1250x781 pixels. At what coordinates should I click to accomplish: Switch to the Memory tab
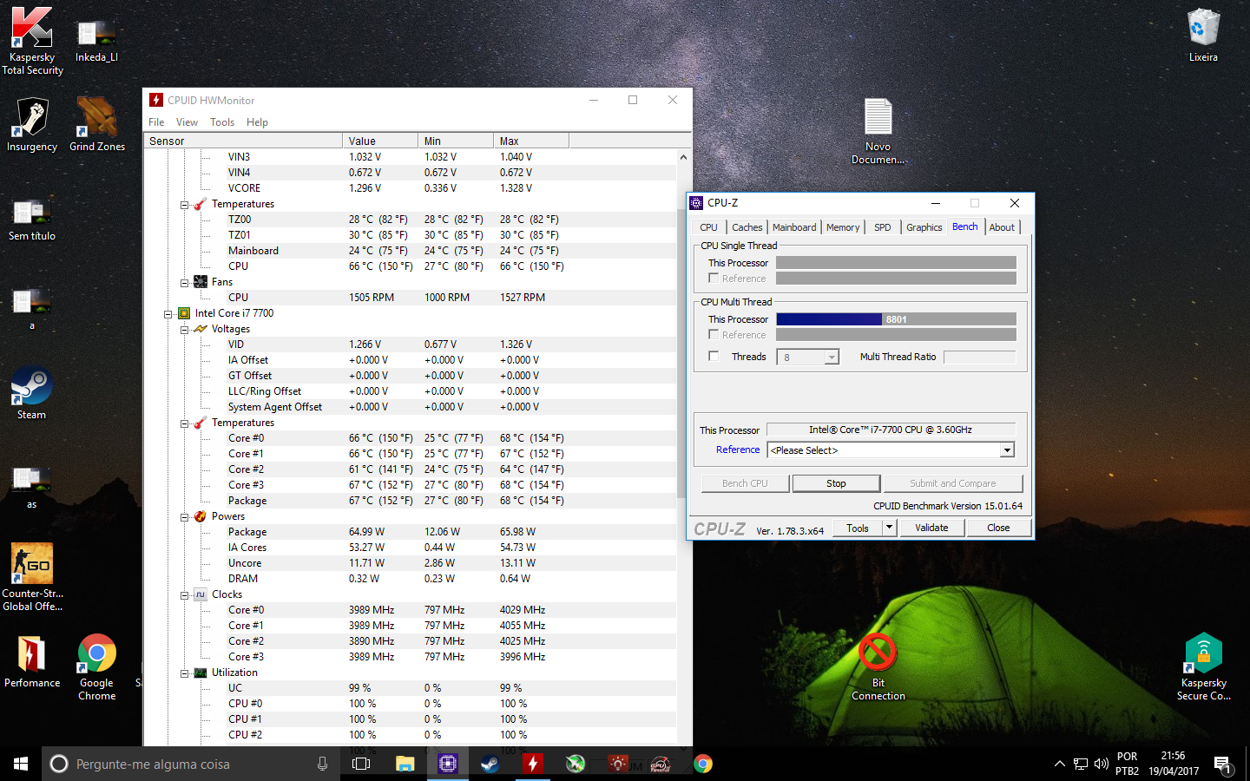click(843, 227)
